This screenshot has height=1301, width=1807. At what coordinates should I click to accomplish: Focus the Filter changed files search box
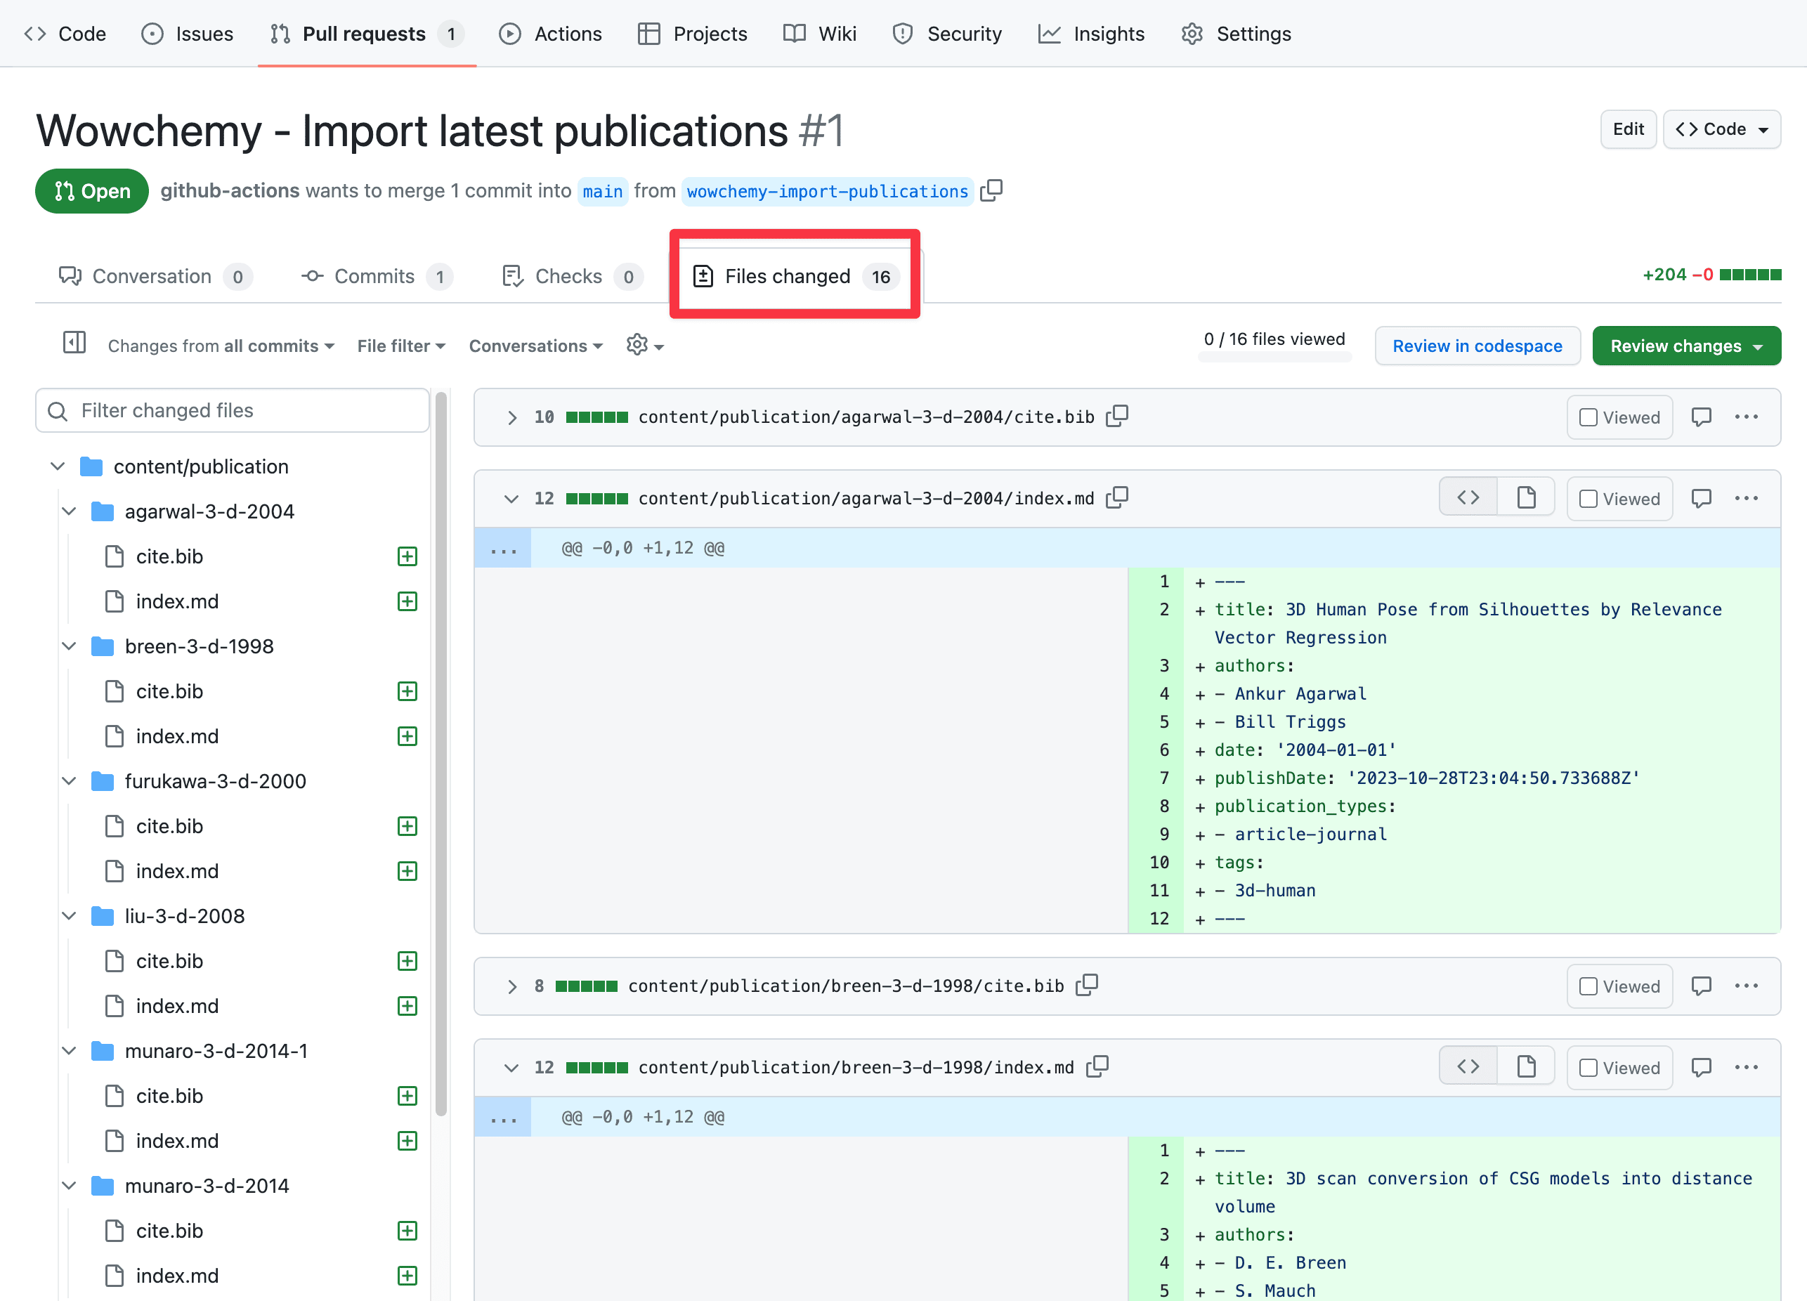(x=233, y=410)
